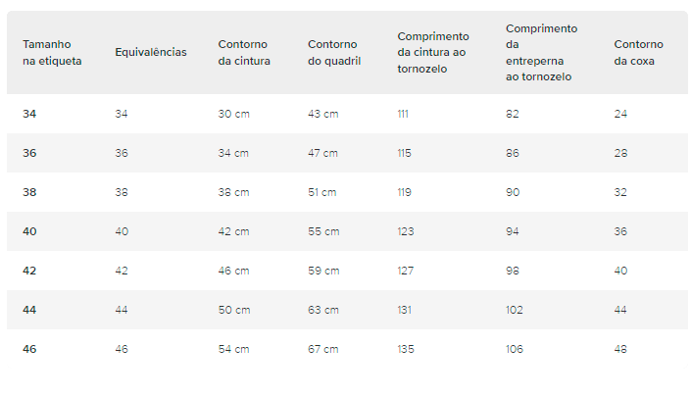Click the 'Tamanho na etiqueta' column header

[x=52, y=52]
